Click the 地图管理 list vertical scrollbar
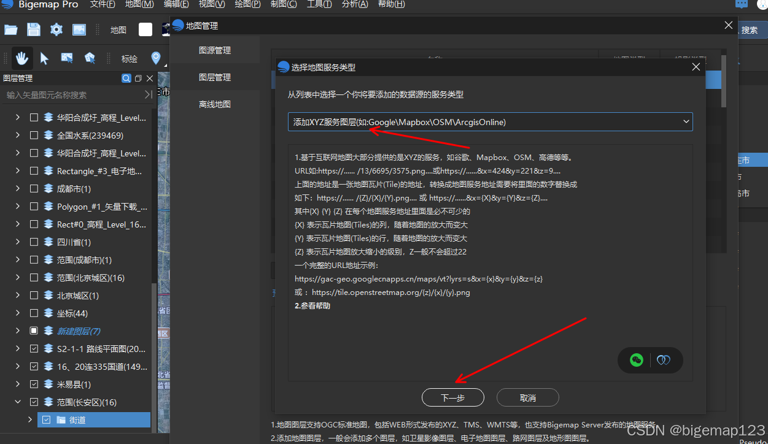Screen dimensions: 768x444 (x=724, y=80)
